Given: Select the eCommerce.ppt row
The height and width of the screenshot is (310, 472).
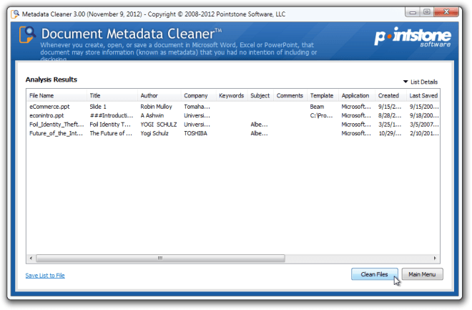Looking at the screenshot, I should (x=233, y=107).
